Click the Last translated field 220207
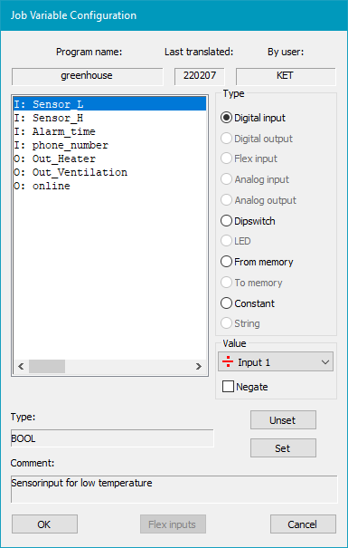 (200, 76)
